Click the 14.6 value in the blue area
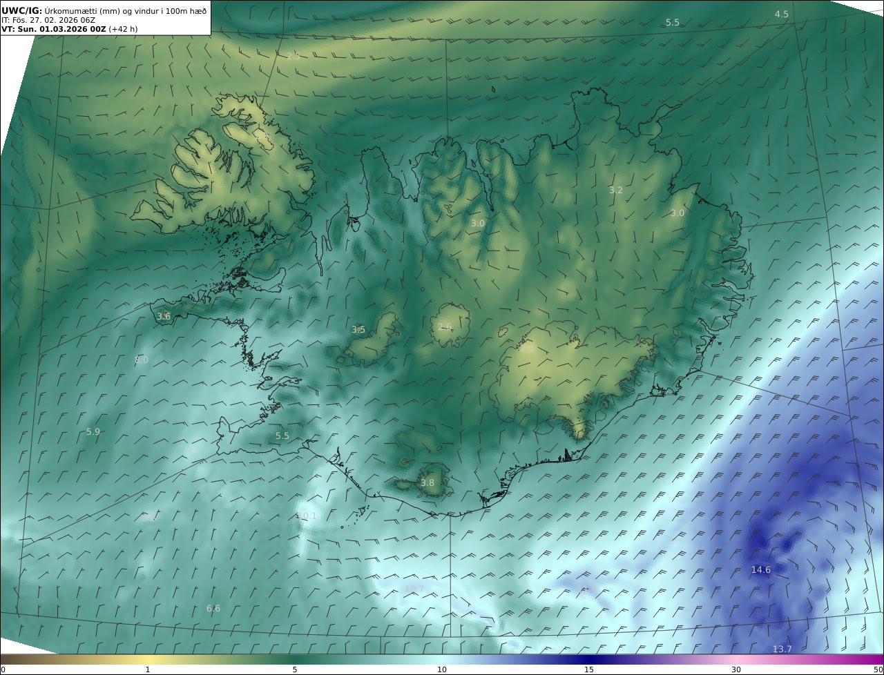Viewport: 884px width, 675px height. 760,569
